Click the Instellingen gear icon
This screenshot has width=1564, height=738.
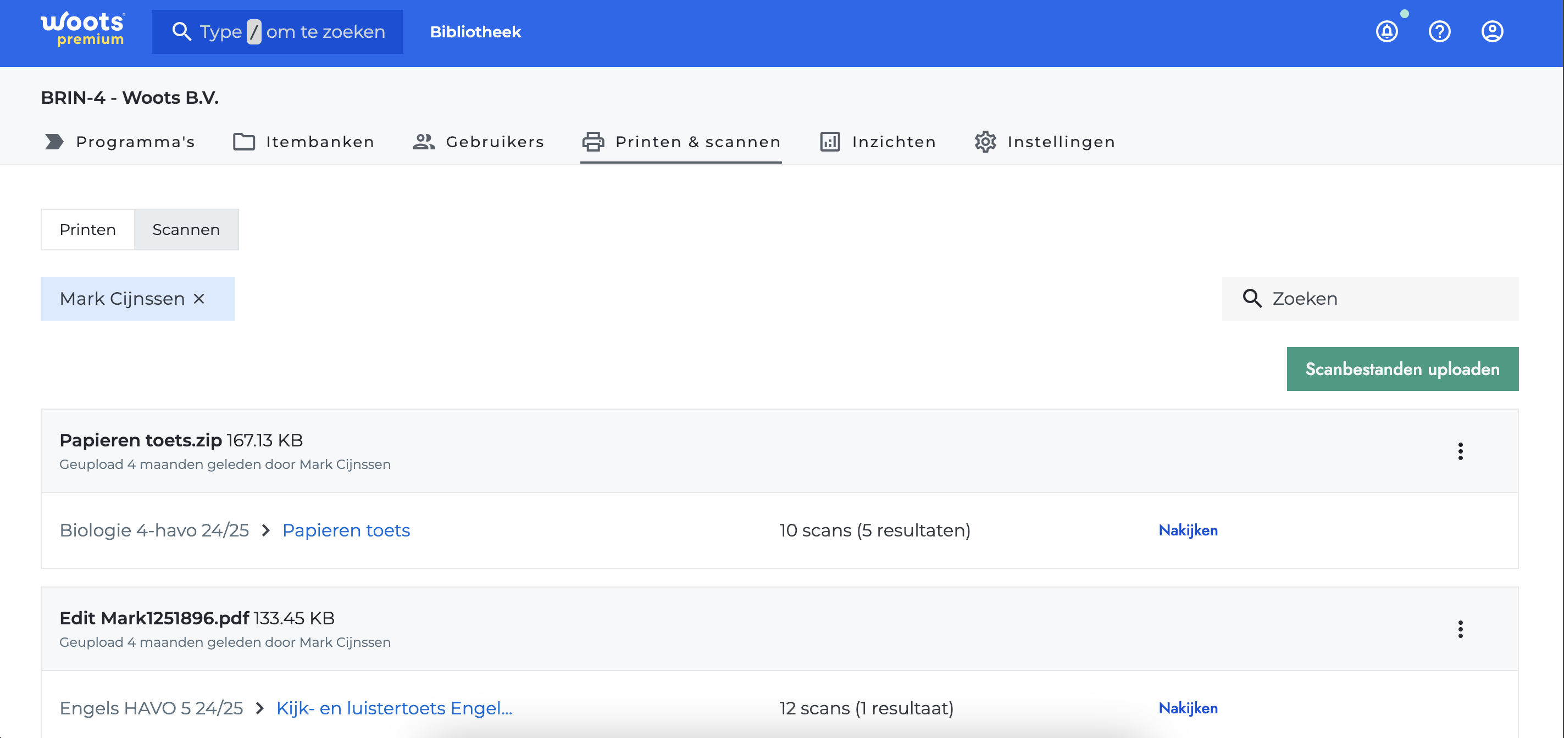point(985,142)
